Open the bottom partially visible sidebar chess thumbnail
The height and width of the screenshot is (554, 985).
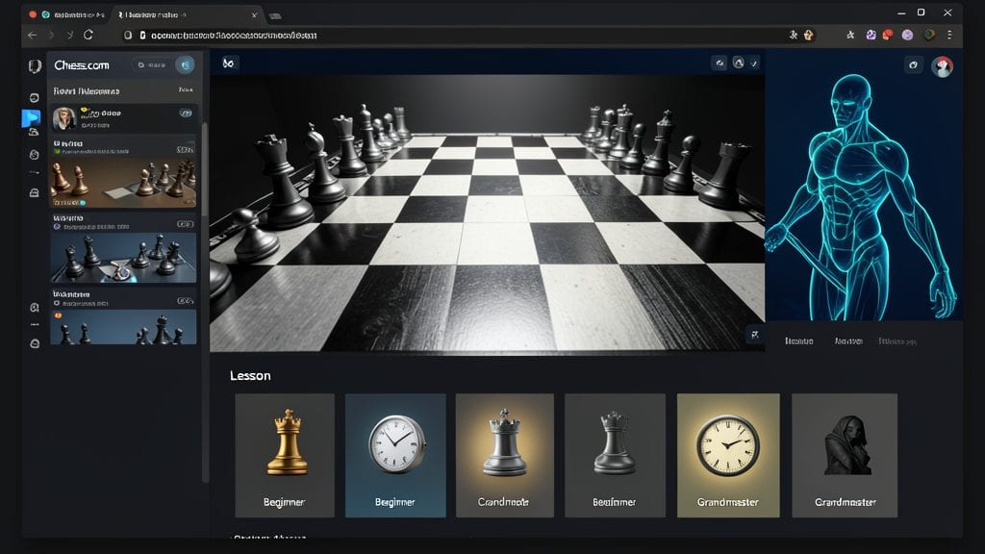pyautogui.click(x=123, y=327)
